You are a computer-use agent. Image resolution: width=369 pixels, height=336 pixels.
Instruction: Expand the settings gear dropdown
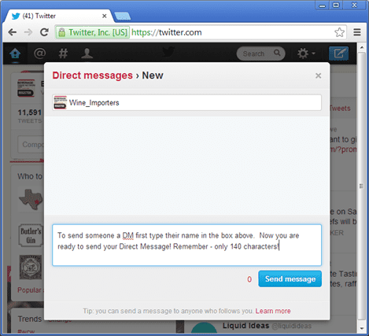click(x=306, y=54)
